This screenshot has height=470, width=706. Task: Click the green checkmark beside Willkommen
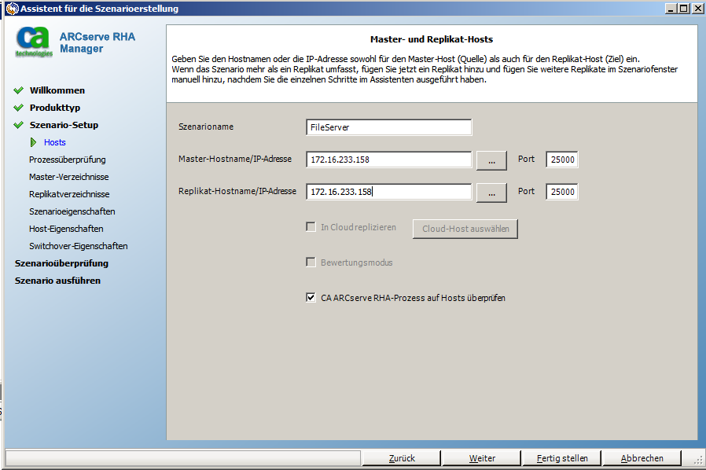(x=18, y=90)
